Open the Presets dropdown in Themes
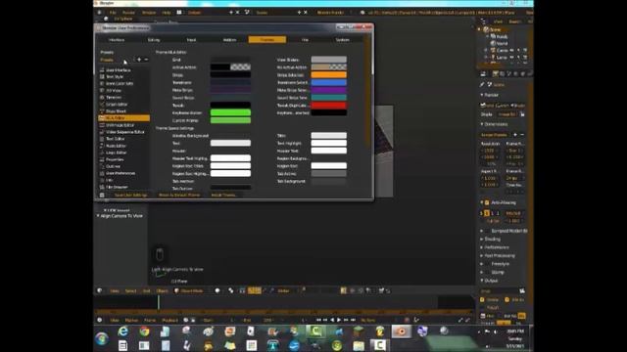Image resolution: width=627 pixels, height=352 pixels. [116, 60]
